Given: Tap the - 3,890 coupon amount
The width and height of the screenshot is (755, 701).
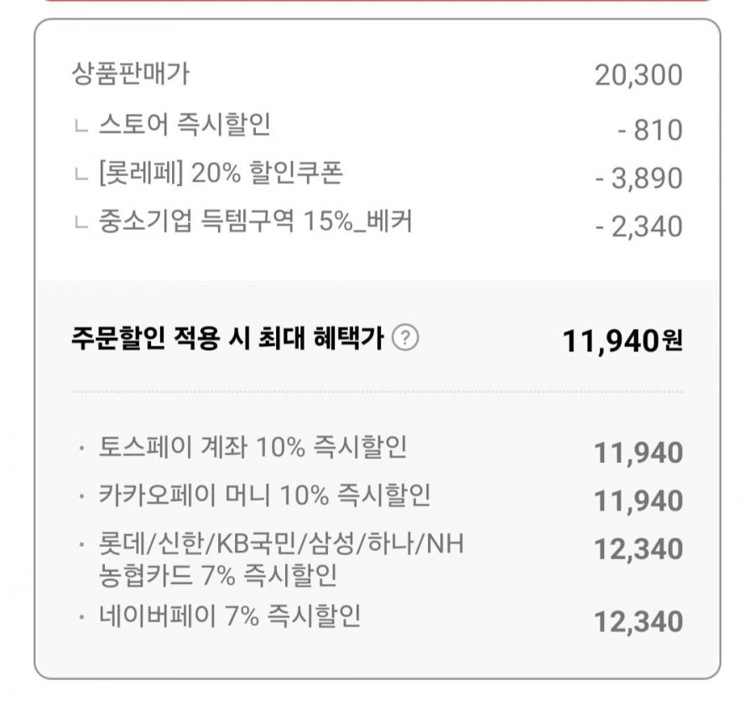Looking at the screenshot, I should tap(639, 179).
